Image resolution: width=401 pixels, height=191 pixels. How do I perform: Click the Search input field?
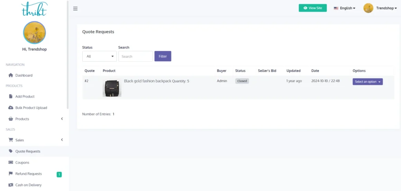pyautogui.click(x=135, y=56)
